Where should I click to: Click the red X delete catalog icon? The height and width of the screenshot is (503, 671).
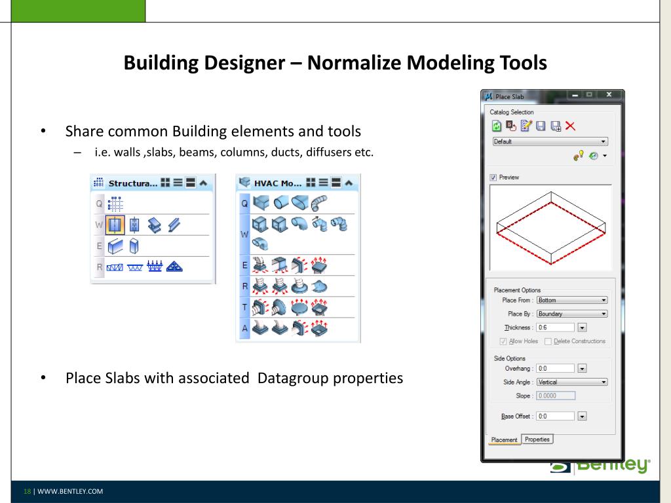(571, 126)
